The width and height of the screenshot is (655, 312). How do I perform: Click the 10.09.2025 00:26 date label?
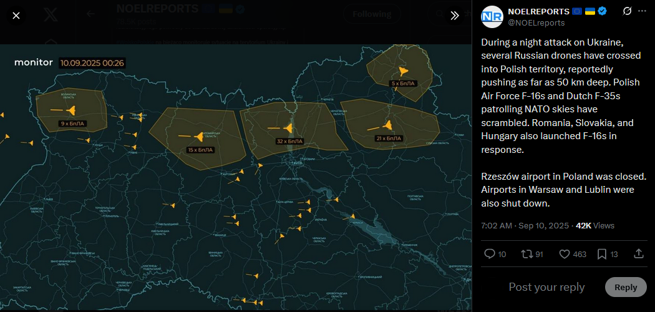[x=92, y=63]
